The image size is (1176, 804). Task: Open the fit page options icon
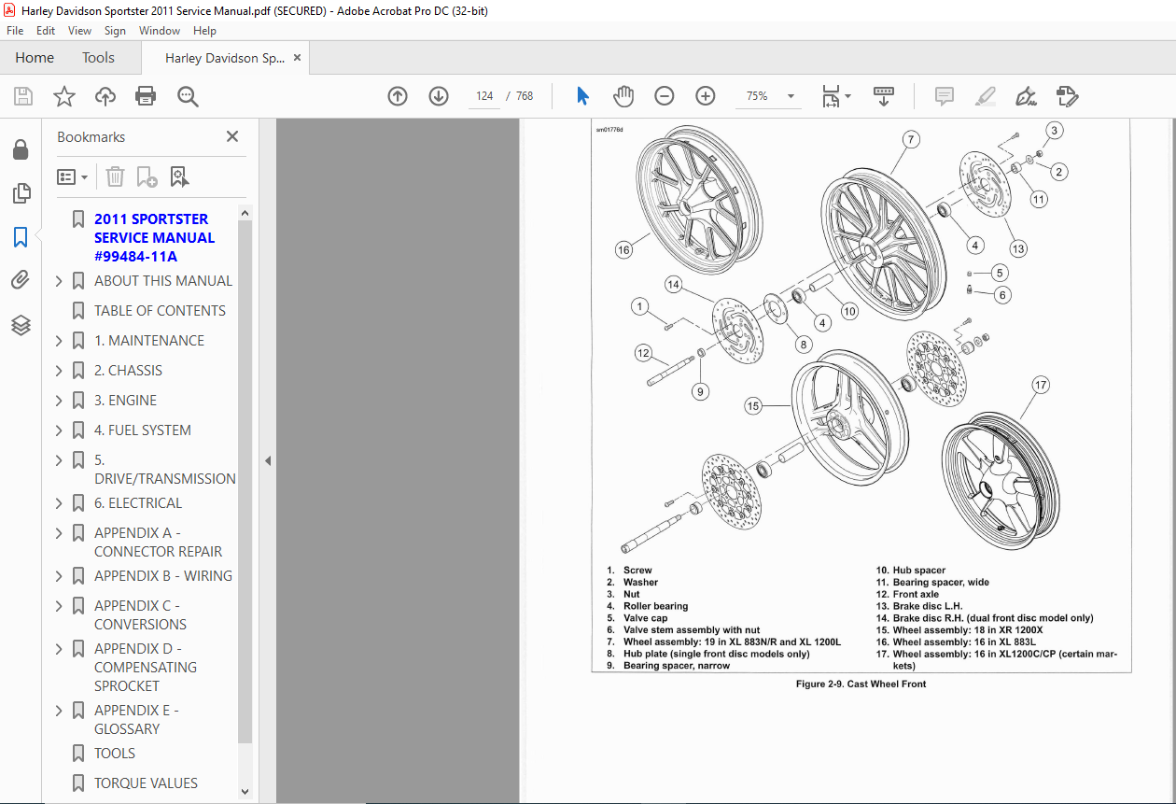click(x=836, y=96)
